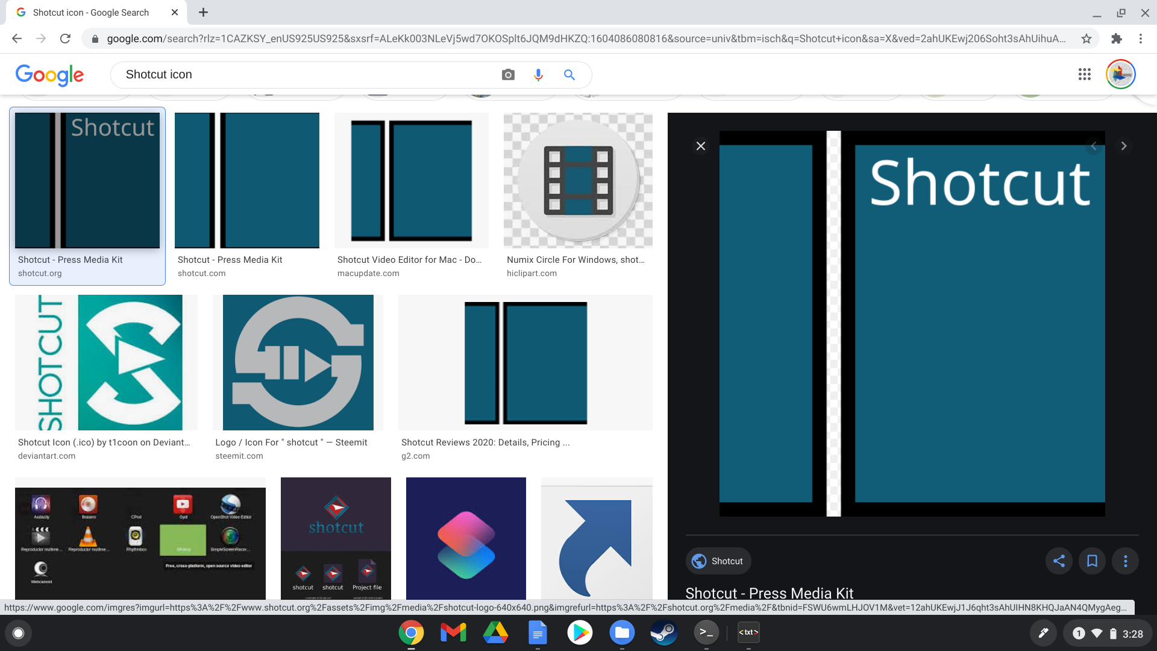Image resolution: width=1157 pixels, height=651 pixels.
Task: Share the previewed image
Action: pyautogui.click(x=1059, y=561)
